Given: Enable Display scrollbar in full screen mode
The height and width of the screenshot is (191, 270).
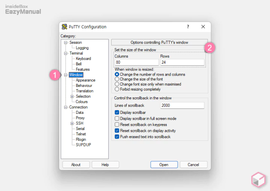Looking at the screenshot, I should [x=117, y=118].
